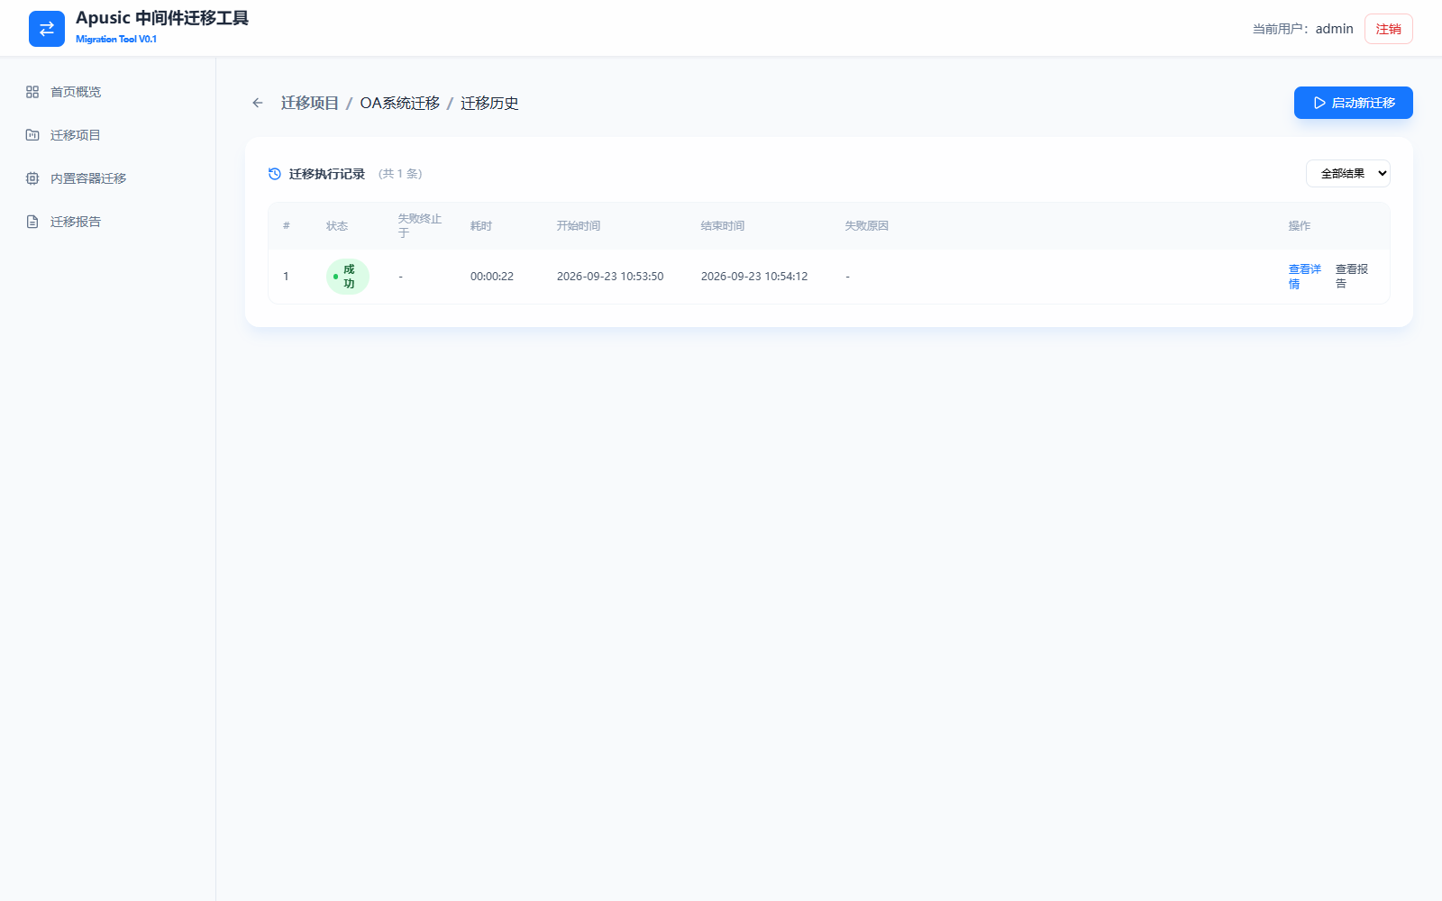This screenshot has height=901, width=1442.
Task: Open 迁移项目 in the sidebar
Action: click(x=108, y=135)
